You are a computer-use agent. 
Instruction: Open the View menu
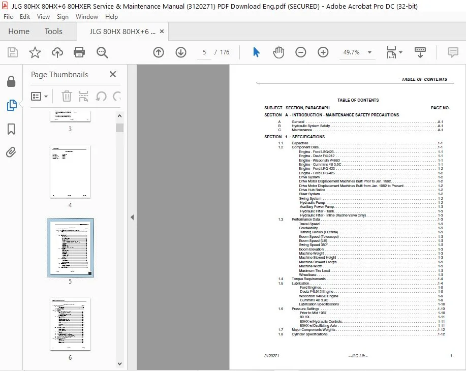pyautogui.click(x=43, y=17)
